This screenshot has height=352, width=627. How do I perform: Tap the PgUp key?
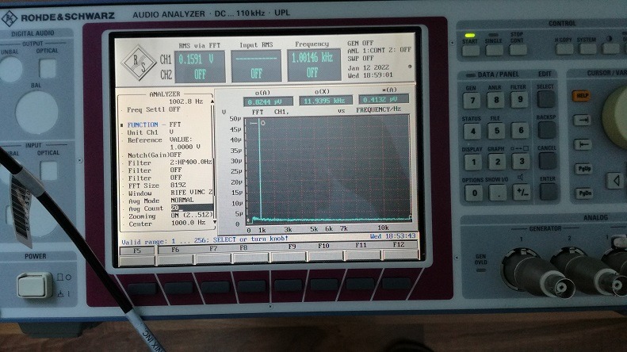click(x=584, y=169)
